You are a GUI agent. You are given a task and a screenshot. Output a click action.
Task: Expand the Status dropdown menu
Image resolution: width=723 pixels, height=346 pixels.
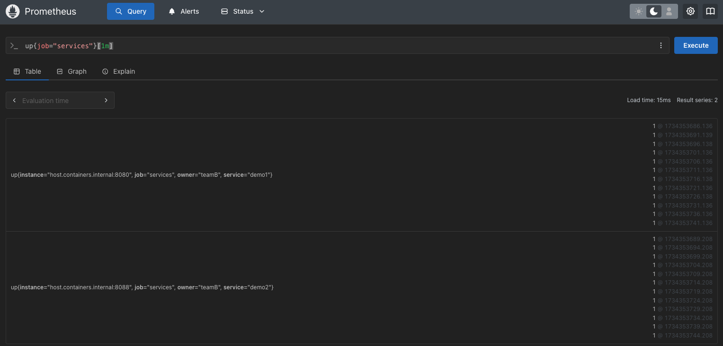[243, 11]
